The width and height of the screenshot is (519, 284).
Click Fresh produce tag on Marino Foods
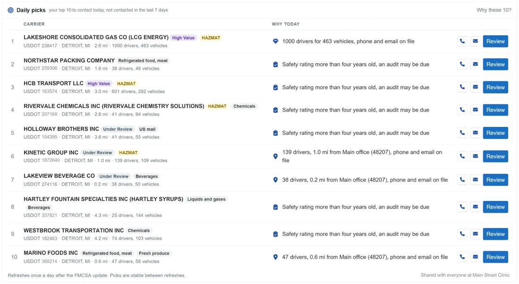click(154, 253)
